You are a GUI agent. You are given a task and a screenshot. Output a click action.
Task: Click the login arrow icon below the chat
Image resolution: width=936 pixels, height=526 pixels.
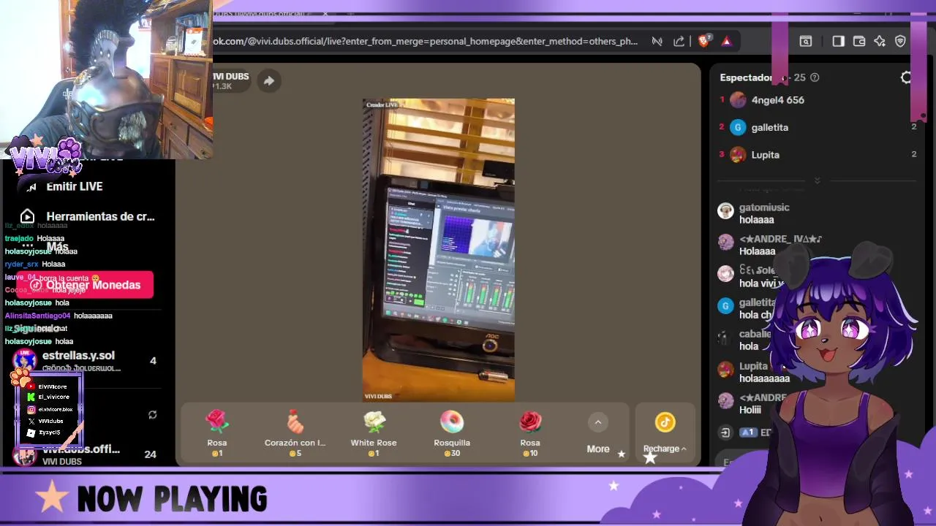point(725,432)
